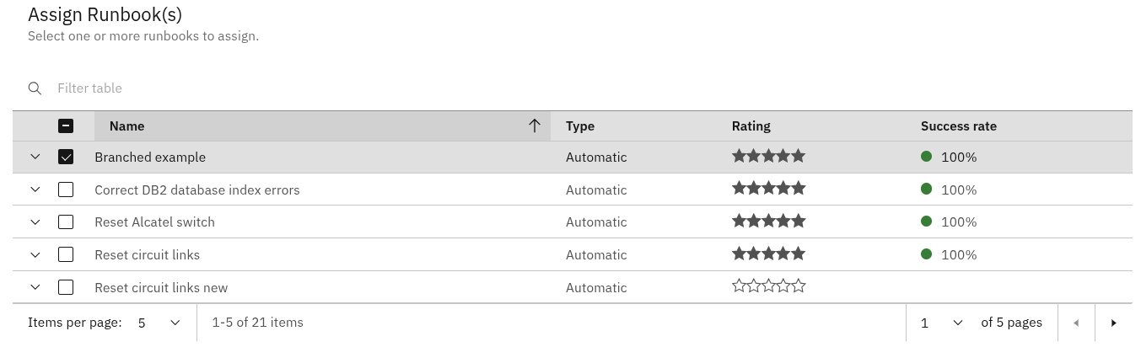Expand the Branched example row

pos(35,157)
